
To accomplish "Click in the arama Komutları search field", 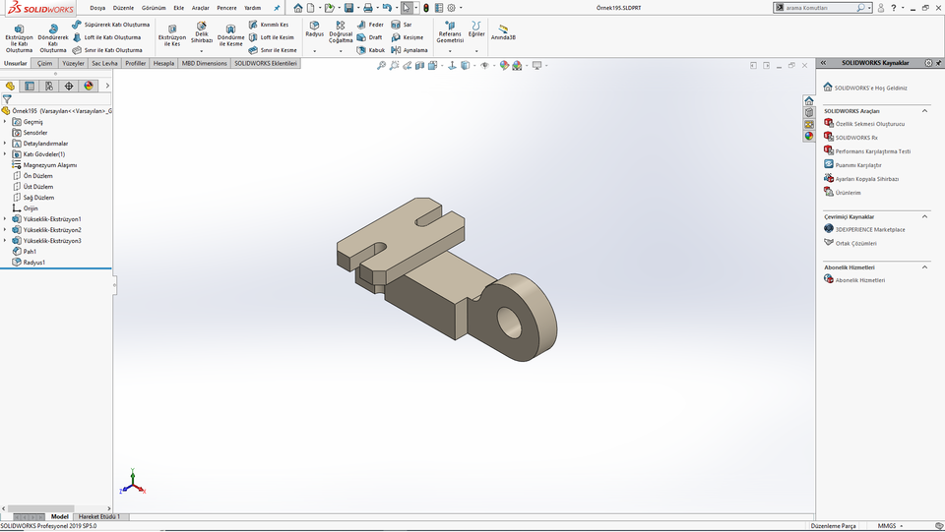I will 820,8.
